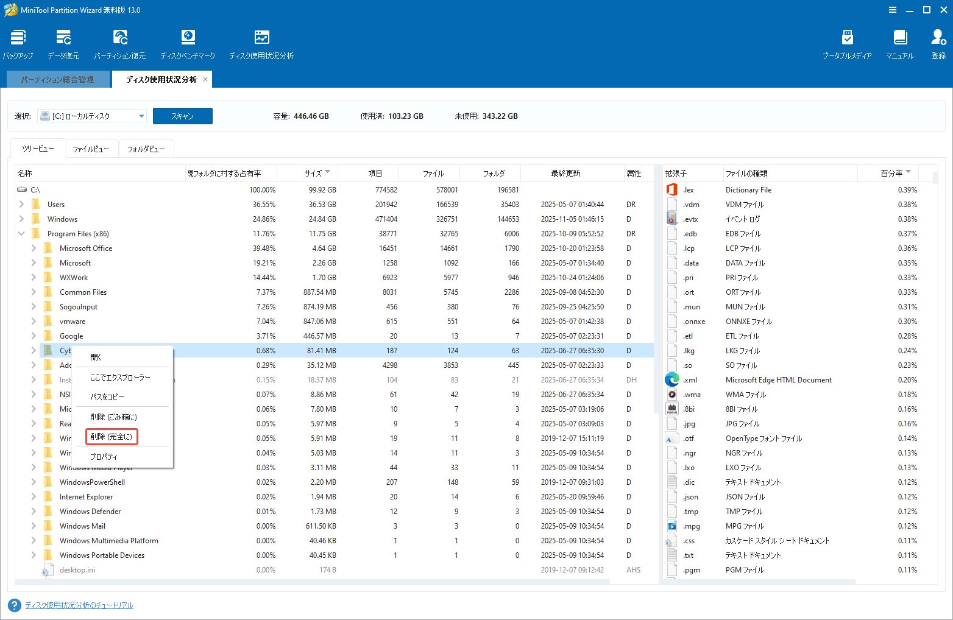
Task: Open the サイズ column sort dropdown
Action: point(328,173)
